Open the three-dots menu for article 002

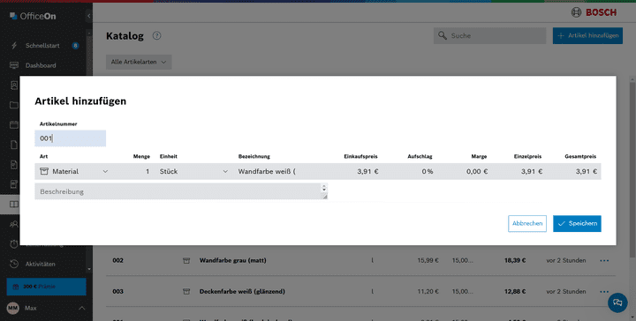coord(604,261)
